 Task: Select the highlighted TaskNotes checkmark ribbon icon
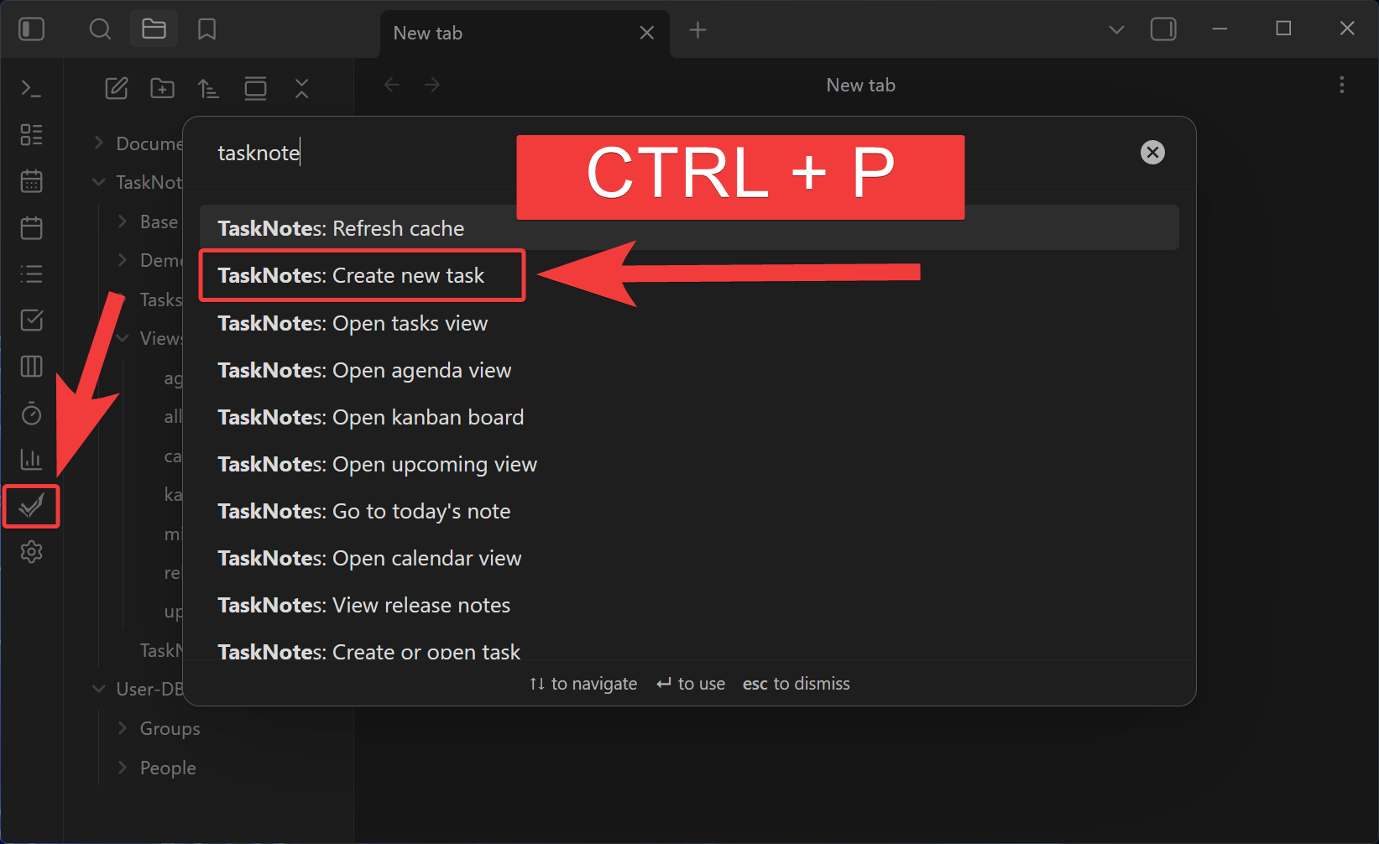(31, 506)
